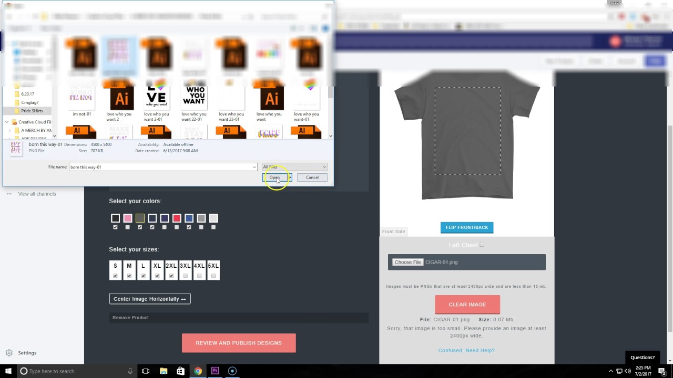
Task: Select the black shirt color swatch
Action: [x=115, y=218]
